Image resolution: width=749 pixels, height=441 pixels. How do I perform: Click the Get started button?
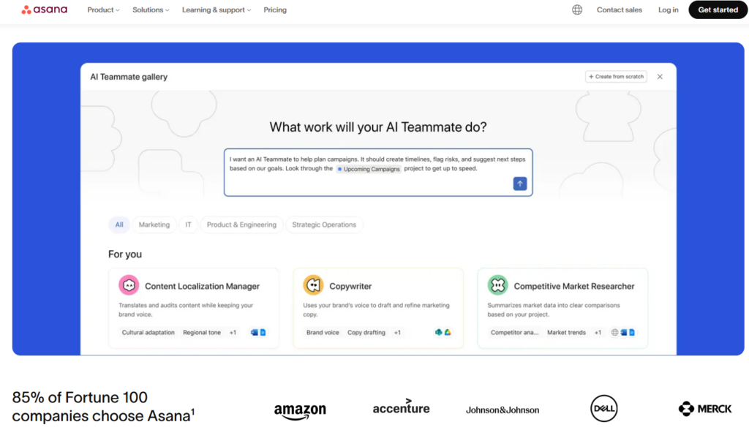pyautogui.click(x=718, y=10)
